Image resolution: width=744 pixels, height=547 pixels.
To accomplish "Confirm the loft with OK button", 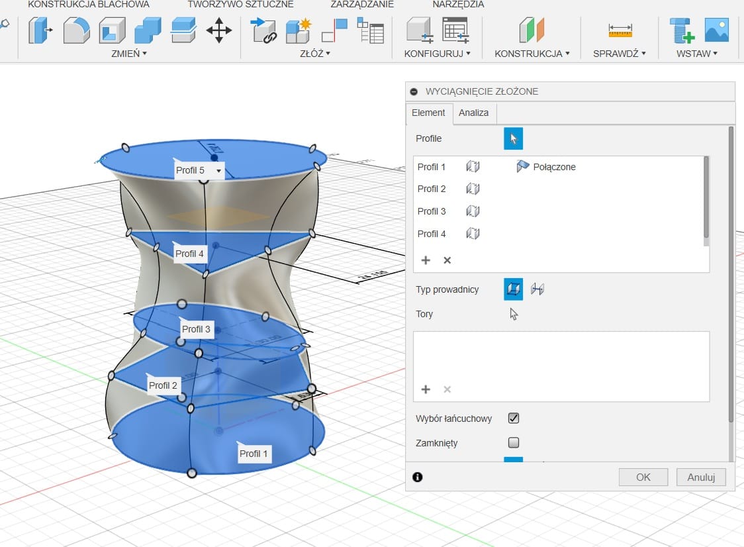I will tap(643, 477).
